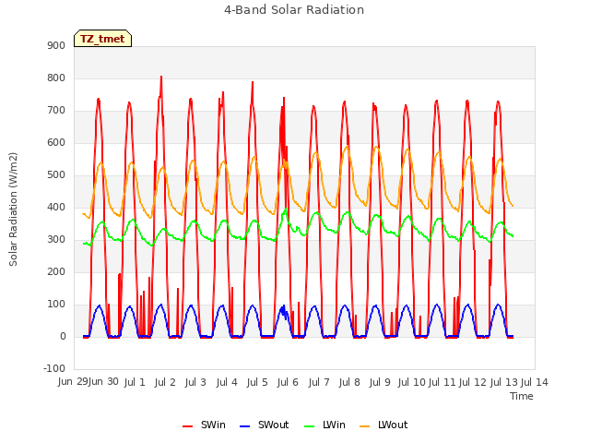This screenshot has height=443, width=590.
Task: Click the TZ_tmet annotation label
Action: click(102, 39)
